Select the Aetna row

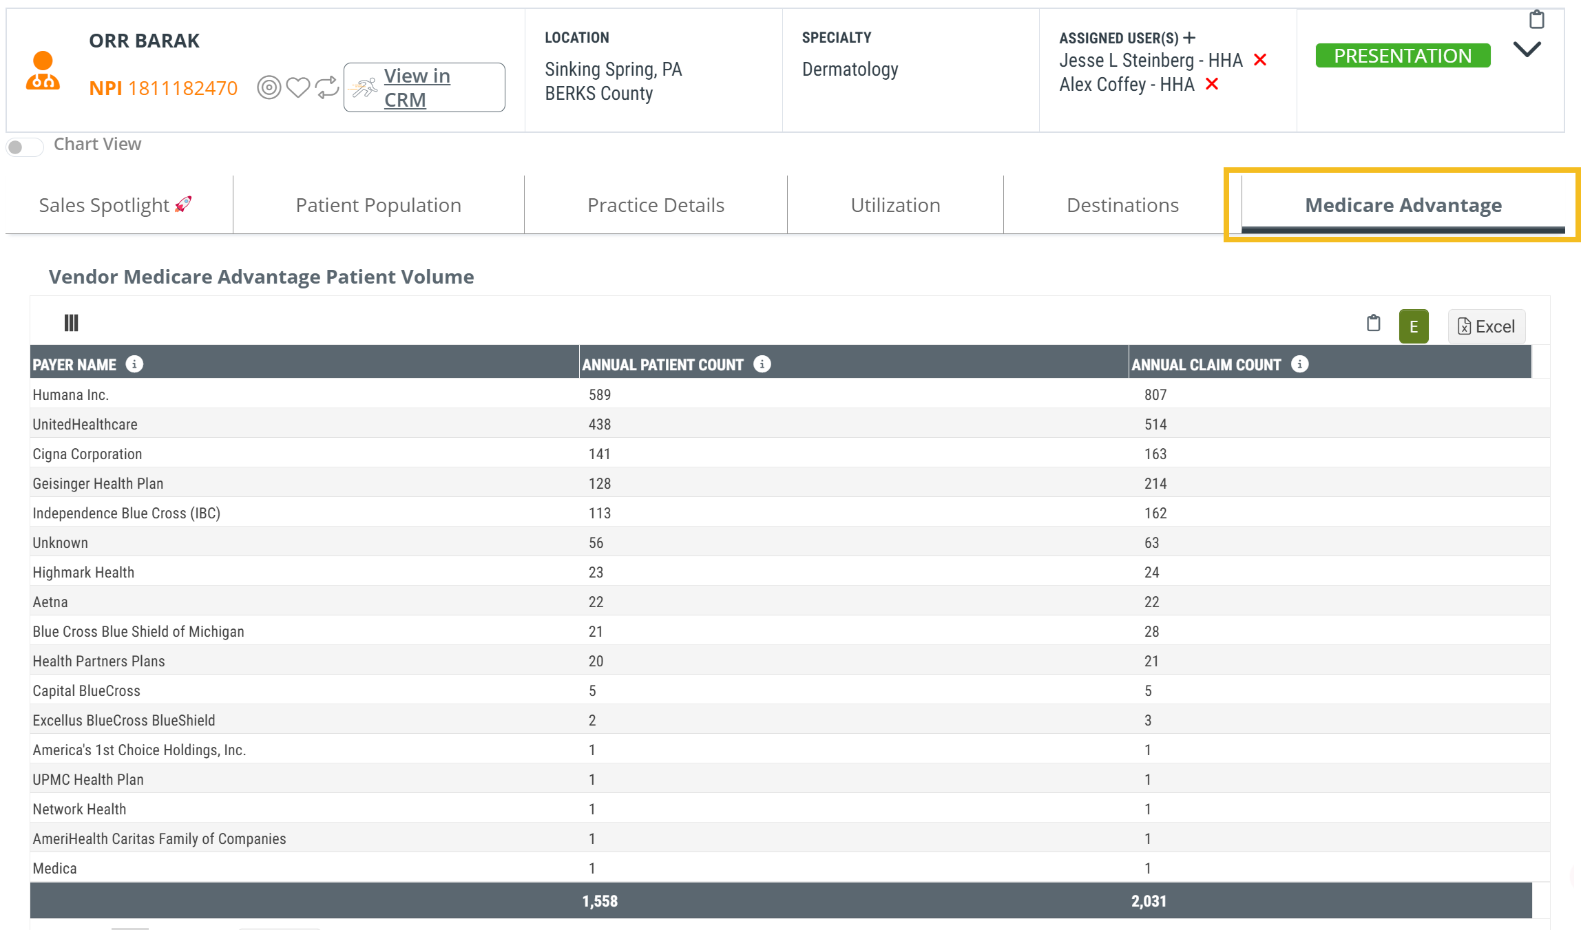pyautogui.click(x=790, y=602)
